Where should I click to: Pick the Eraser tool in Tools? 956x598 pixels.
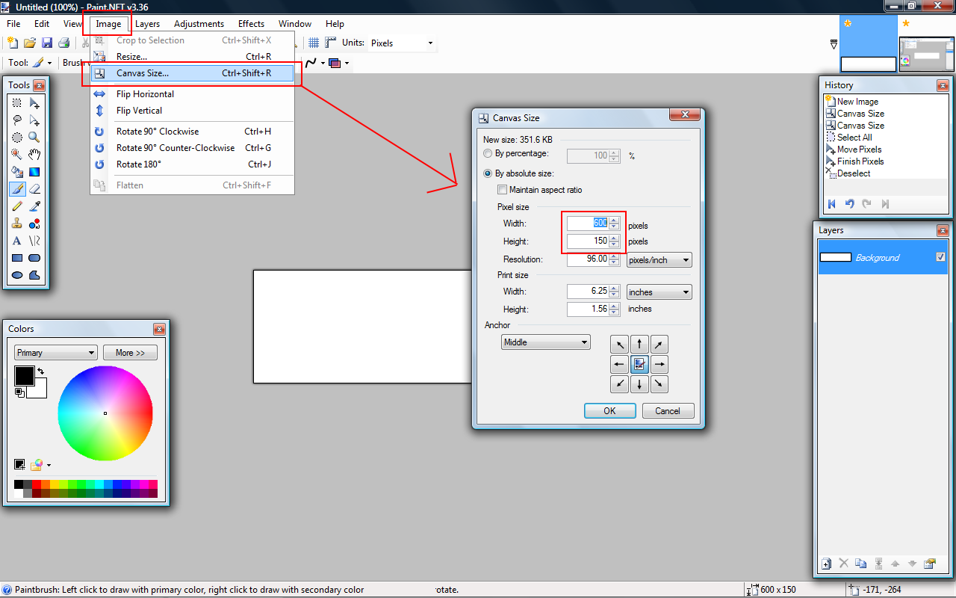pos(34,189)
